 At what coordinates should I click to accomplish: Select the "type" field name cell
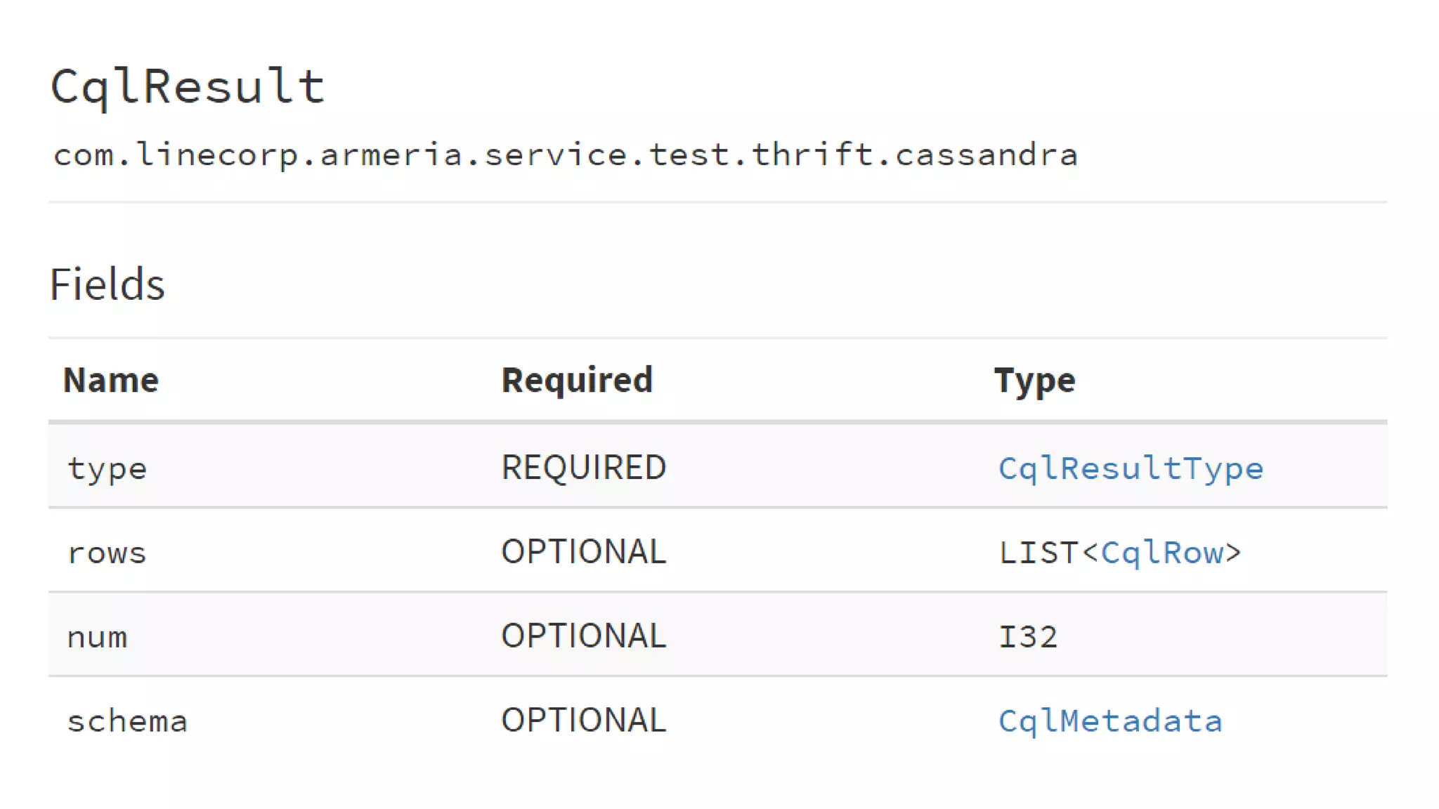coord(107,468)
